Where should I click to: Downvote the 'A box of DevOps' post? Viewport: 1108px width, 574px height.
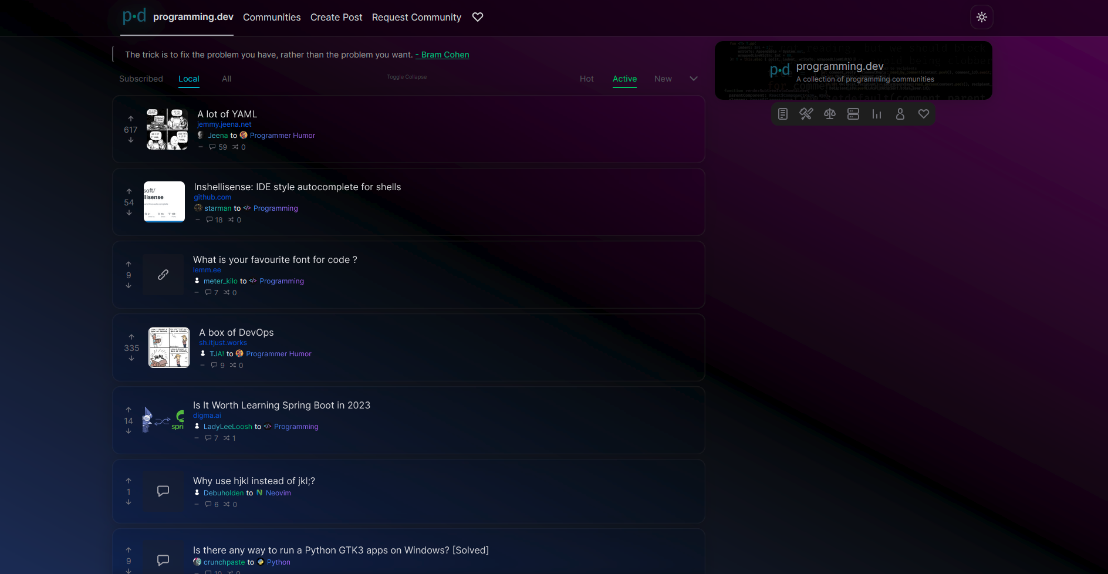click(x=131, y=359)
